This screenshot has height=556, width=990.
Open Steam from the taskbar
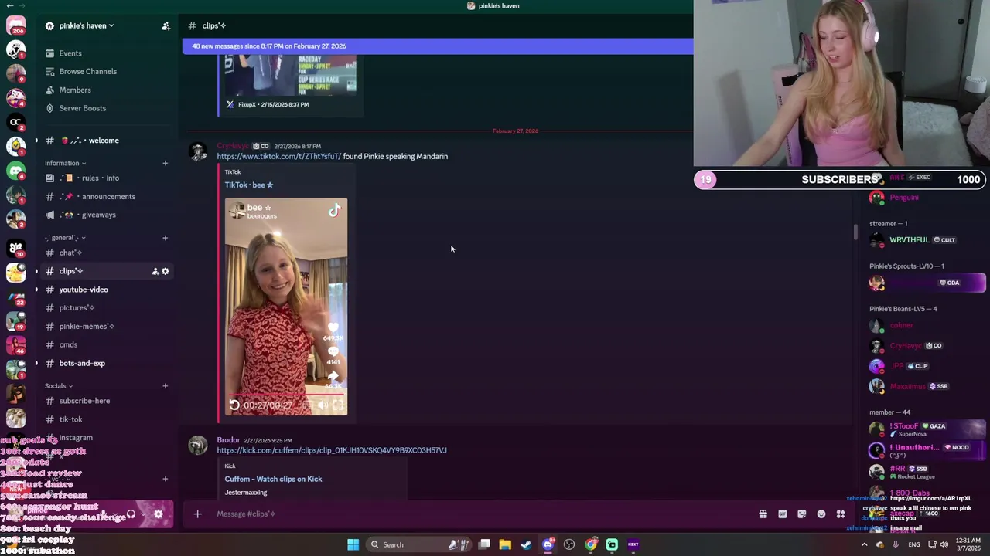pyautogui.click(x=527, y=544)
